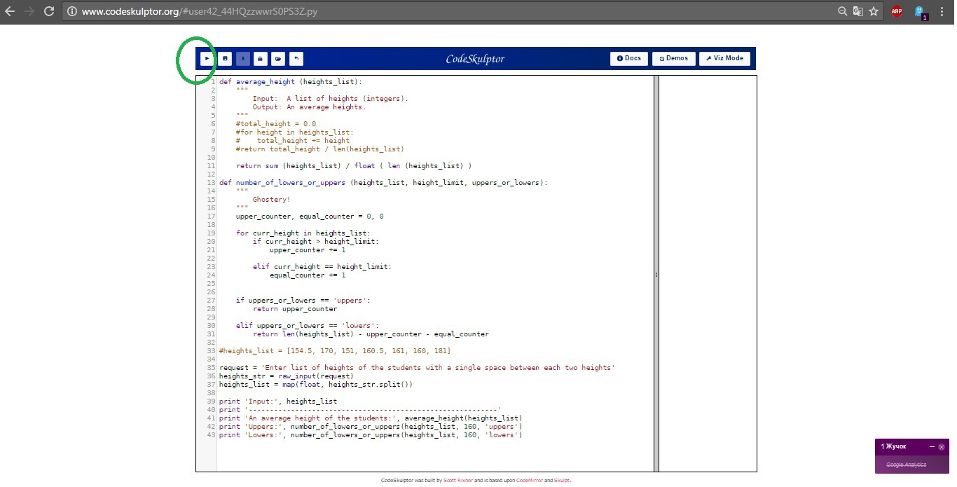Switch to Viz Mode

tap(724, 59)
